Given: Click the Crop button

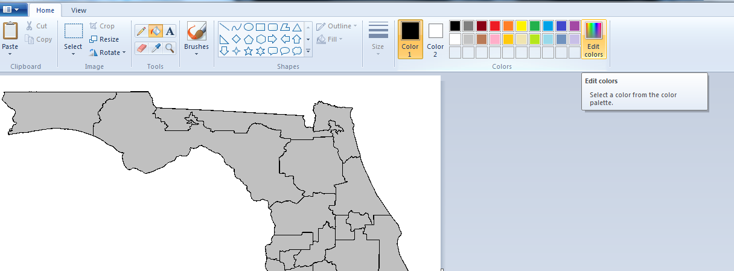Looking at the screenshot, I should tap(102, 26).
